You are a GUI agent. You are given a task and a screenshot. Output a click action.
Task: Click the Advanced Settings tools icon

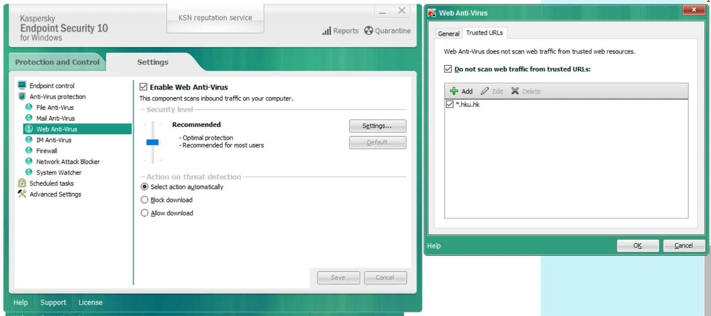pos(22,194)
